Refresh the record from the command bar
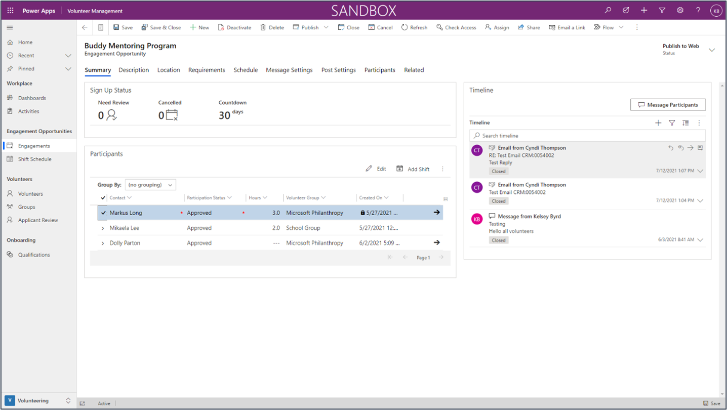 click(x=414, y=27)
